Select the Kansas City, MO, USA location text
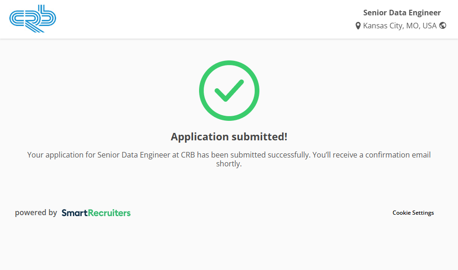The width and height of the screenshot is (458, 270). click(x=400, y=26)
